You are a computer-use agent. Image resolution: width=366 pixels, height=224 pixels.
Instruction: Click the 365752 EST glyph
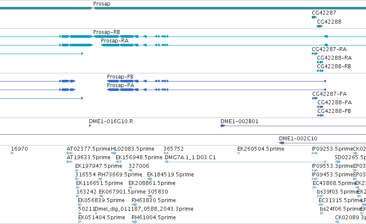[166, 153]
